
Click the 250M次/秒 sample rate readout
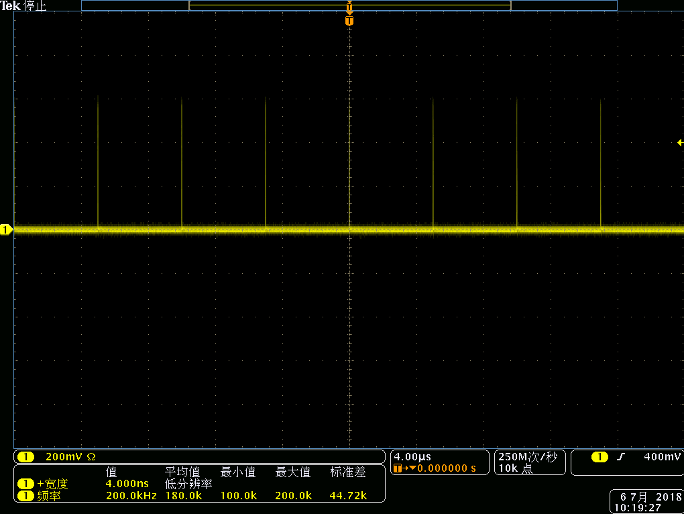(528, 457)
